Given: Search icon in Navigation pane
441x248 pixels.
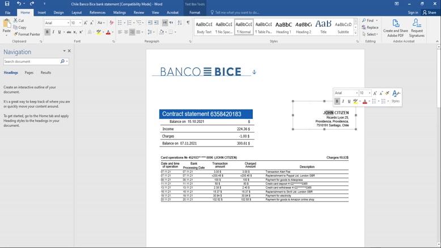Looking at the screenshot, I should 62,61.
